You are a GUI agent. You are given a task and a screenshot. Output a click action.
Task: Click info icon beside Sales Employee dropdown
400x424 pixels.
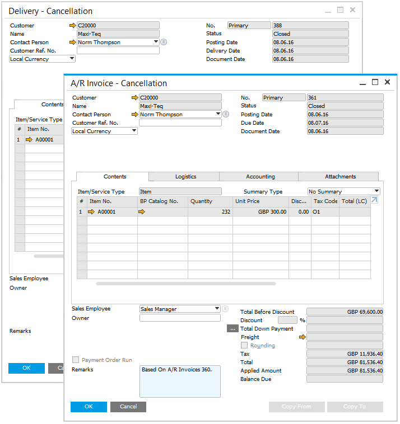click(225, 309)
